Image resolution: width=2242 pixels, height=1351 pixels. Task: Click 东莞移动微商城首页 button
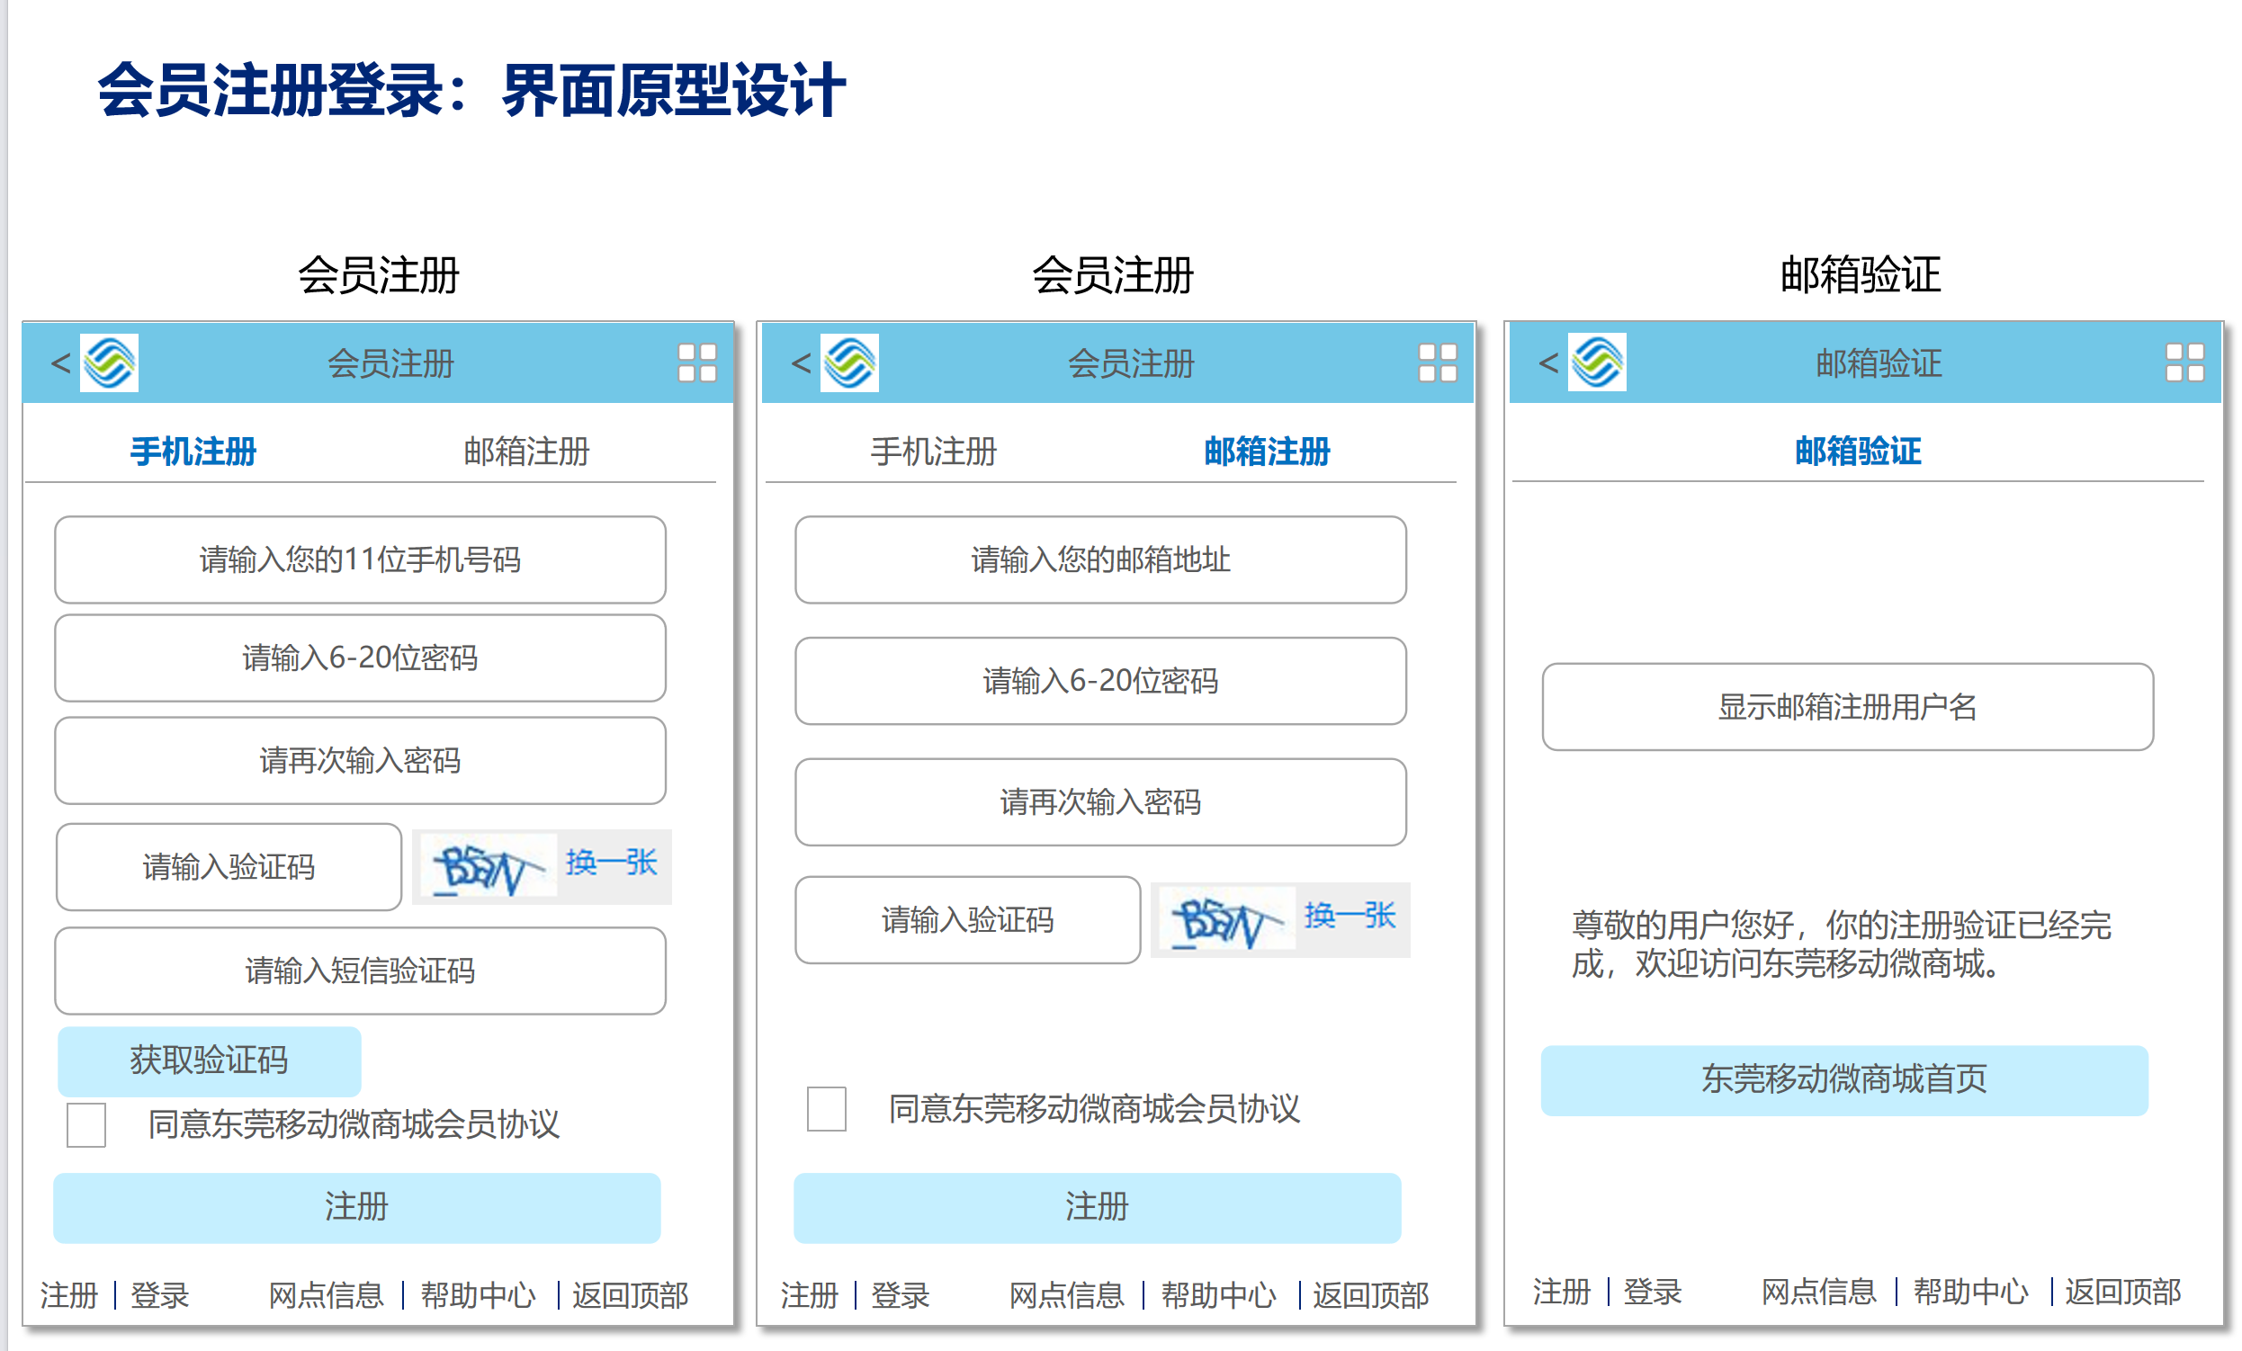pyautogui.click(x=1844, y=1080)
